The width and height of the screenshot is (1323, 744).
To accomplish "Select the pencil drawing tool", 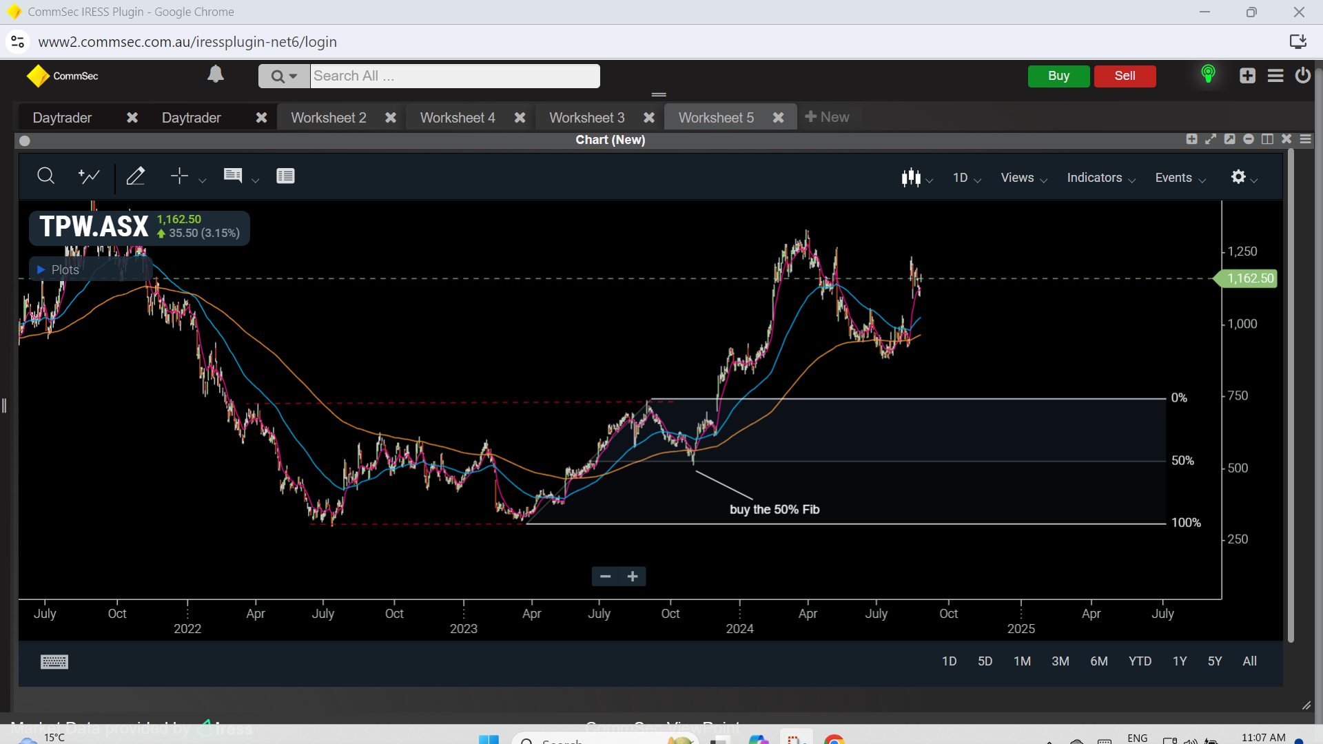I will 136,176.
